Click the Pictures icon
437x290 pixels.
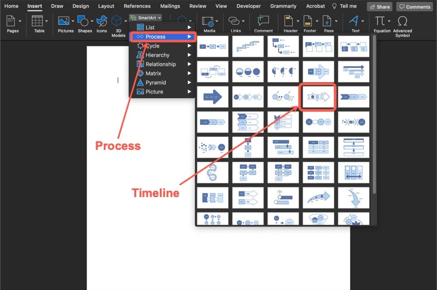coord(64,21)
